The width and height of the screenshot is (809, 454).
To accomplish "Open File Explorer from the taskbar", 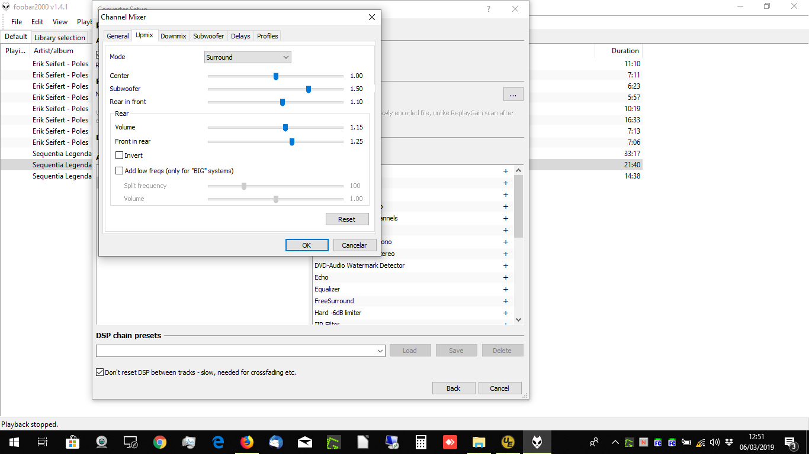I will pos(479,442).
